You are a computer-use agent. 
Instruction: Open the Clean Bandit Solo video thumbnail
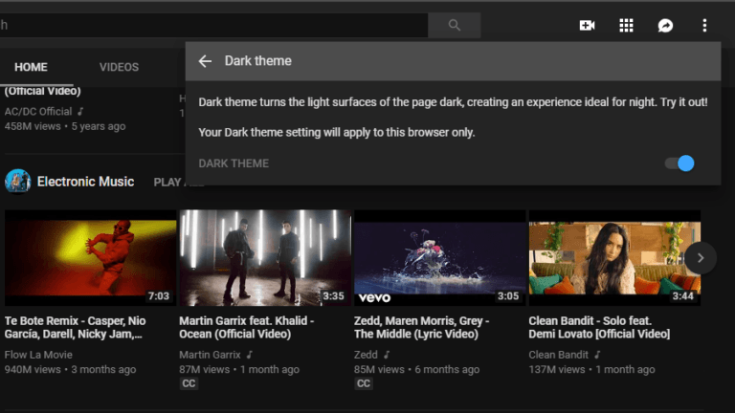614,258
